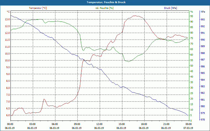Click the "7,0" tick on the temperature axis

coord(8,101)
